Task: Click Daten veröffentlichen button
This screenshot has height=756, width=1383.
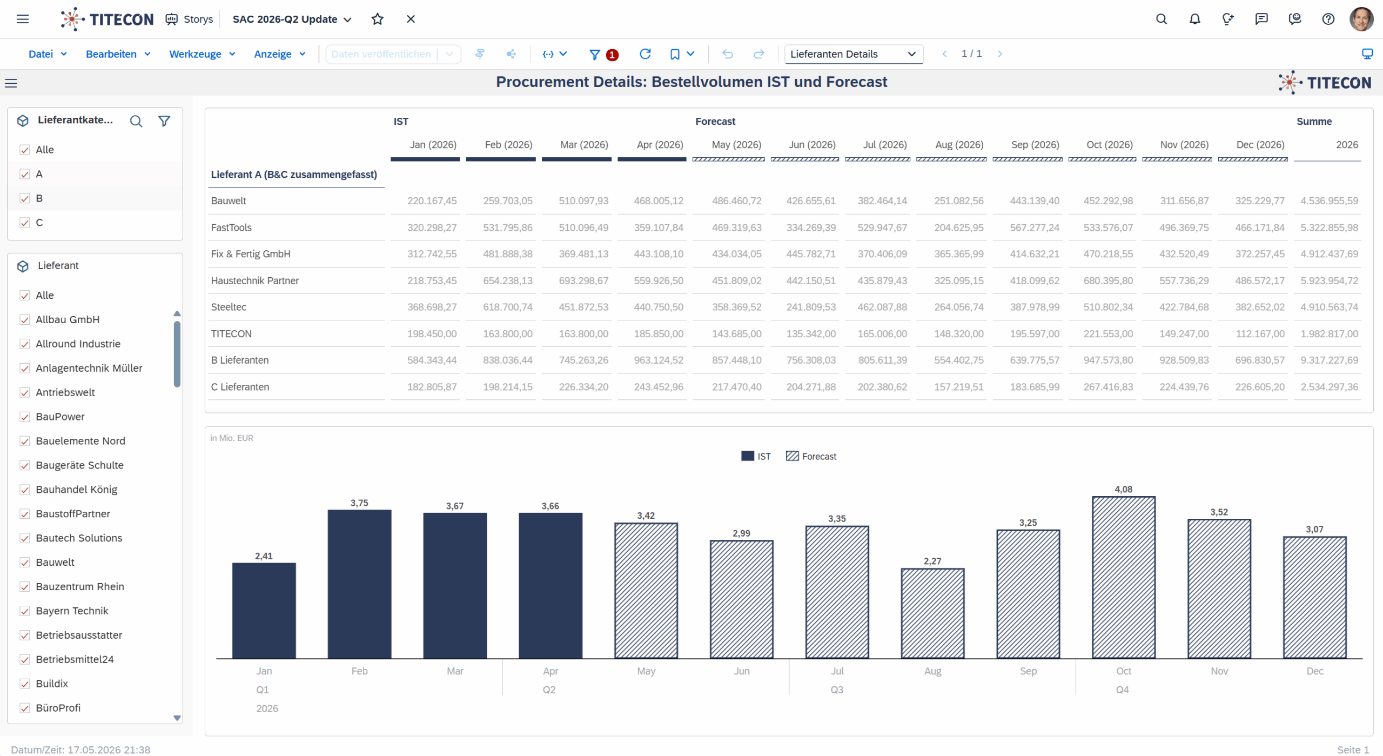Action: (381, 54)
